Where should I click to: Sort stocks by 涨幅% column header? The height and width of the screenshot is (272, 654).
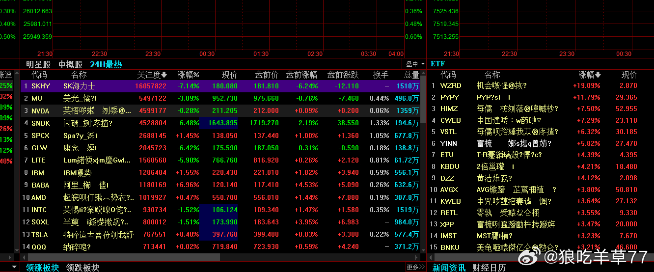pos(188,75)
